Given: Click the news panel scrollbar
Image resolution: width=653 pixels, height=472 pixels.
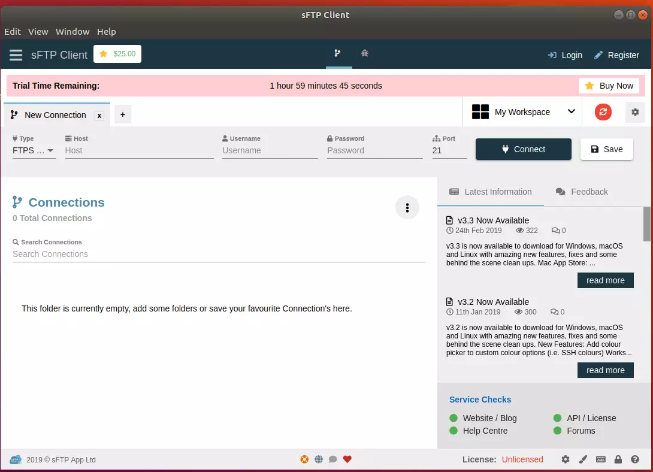Looking at the screenshot, I should (647, 225).
